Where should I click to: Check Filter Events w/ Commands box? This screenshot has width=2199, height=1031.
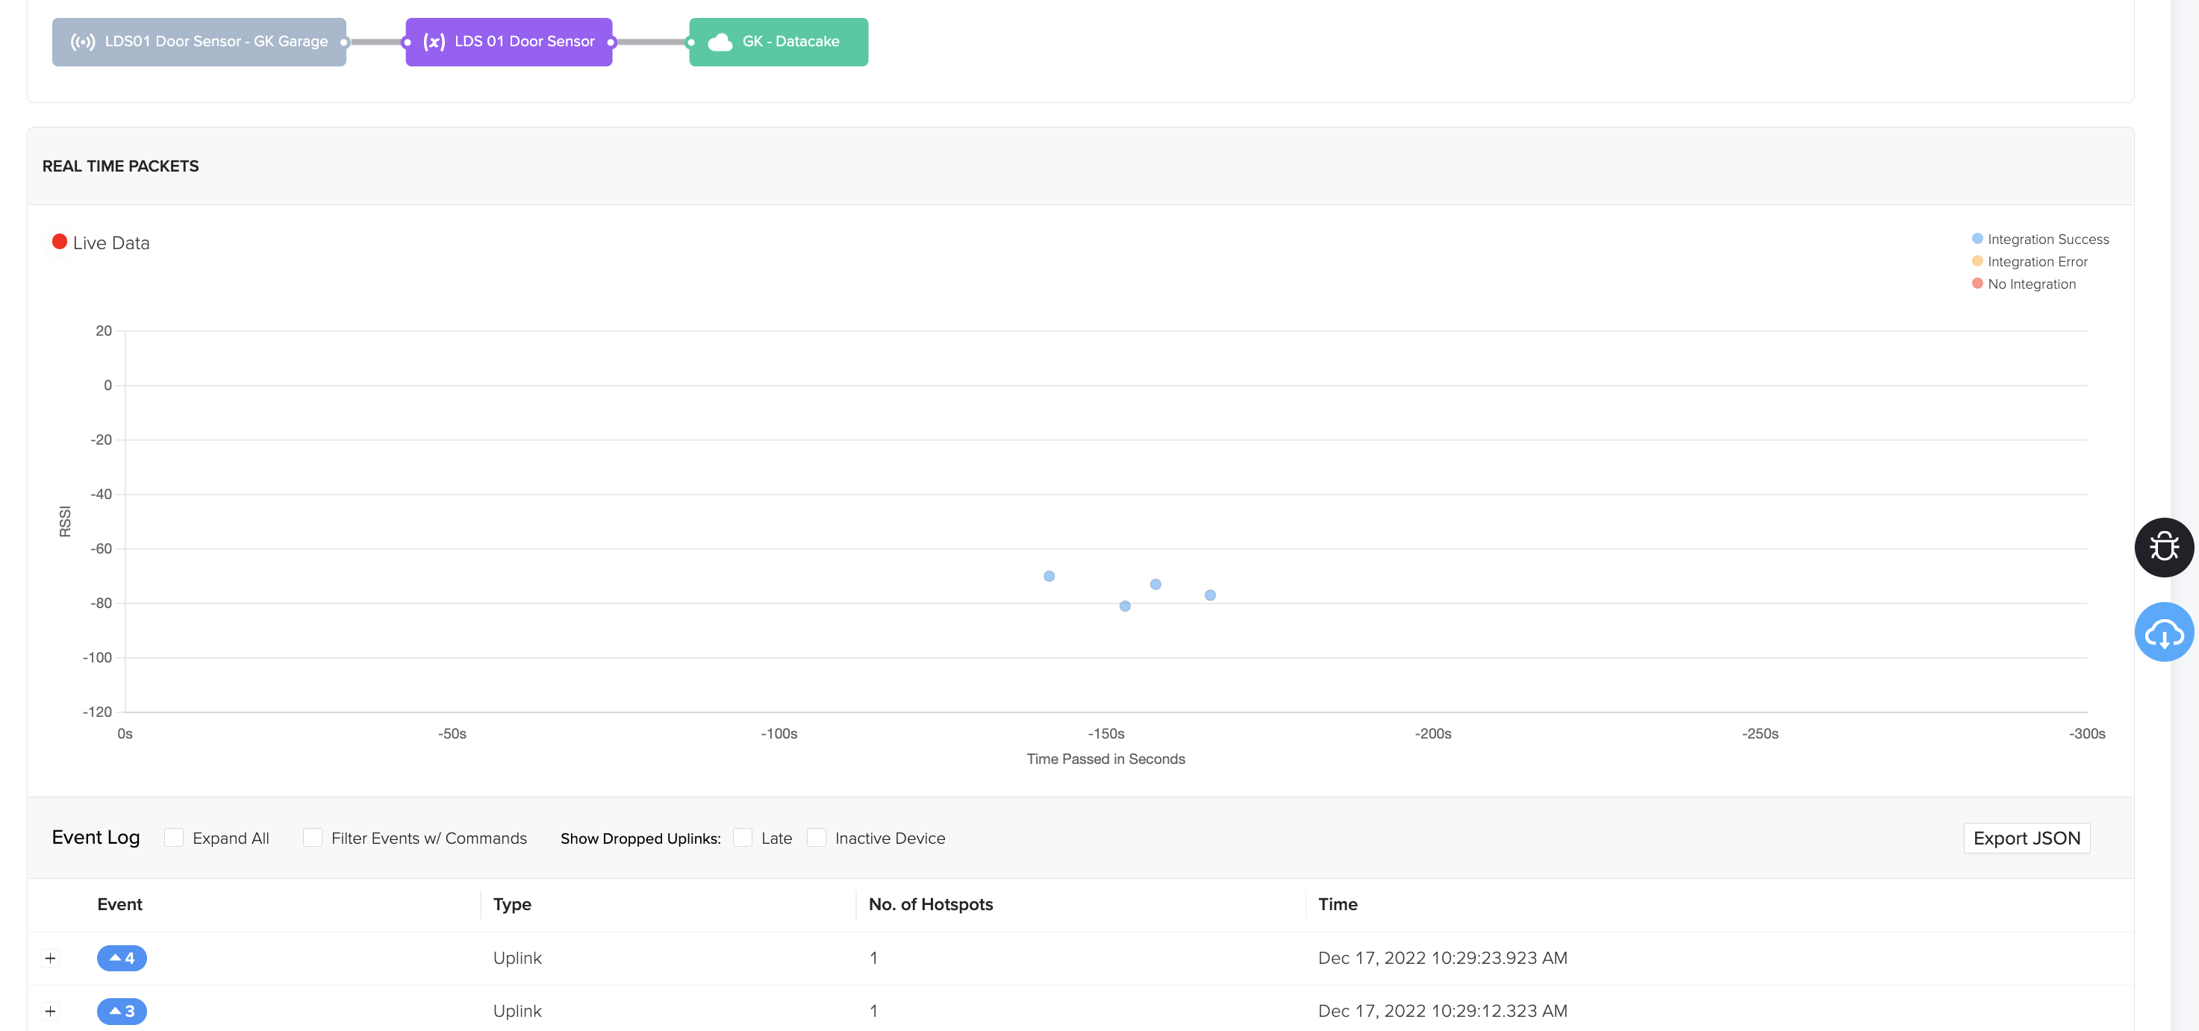[x=313, y=837]
